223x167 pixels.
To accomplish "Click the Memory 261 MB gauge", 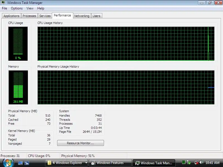I will click(18, 87).
